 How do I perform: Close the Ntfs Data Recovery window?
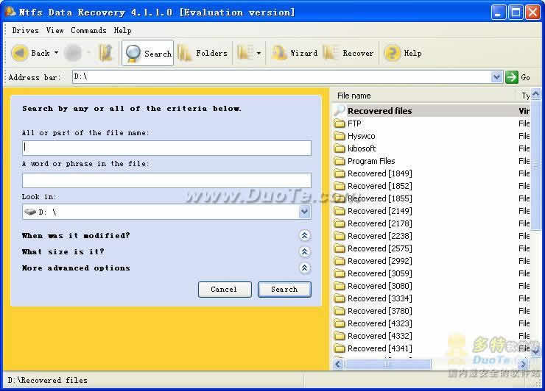[532, 12]
